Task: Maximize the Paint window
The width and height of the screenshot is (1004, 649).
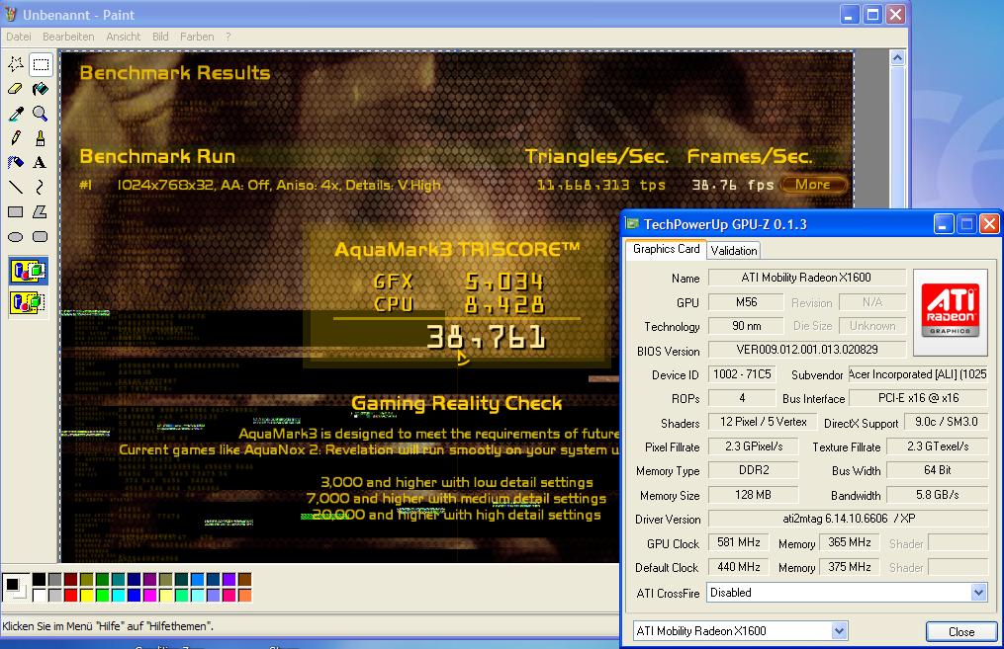Action: click(x=872, y=14)
